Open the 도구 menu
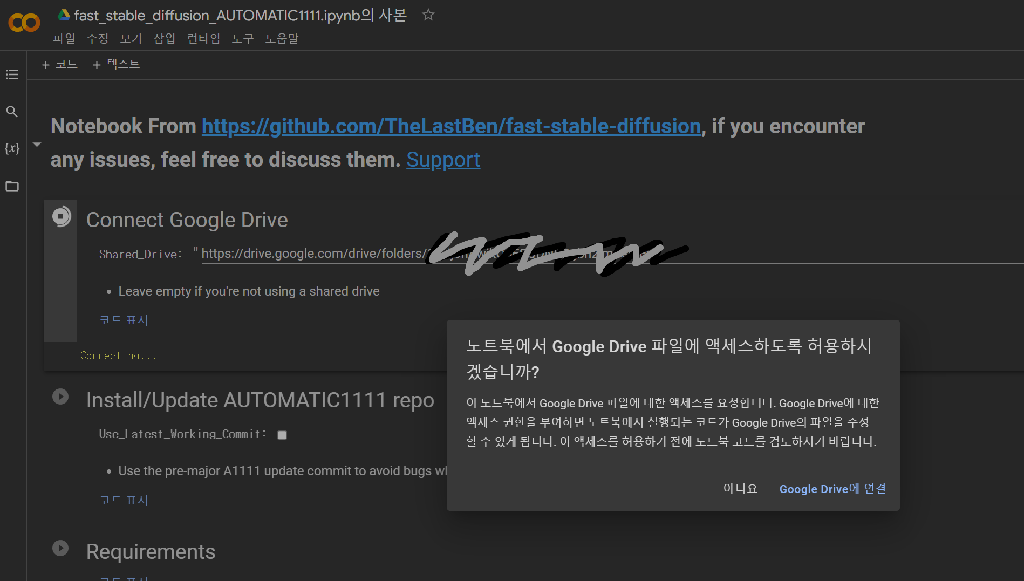 coord(243,39)
